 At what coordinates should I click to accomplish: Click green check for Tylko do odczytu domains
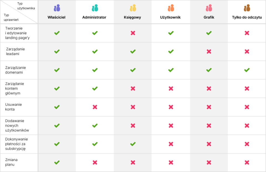click(x=247, y=70)
